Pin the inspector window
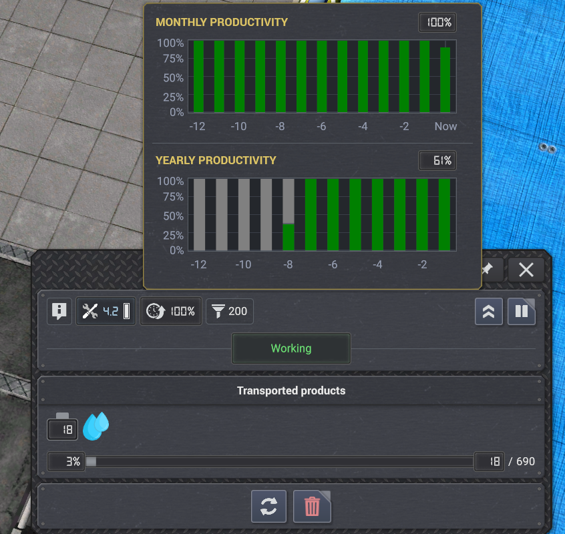This screenshot has height=534, width=565. [489, 270]
